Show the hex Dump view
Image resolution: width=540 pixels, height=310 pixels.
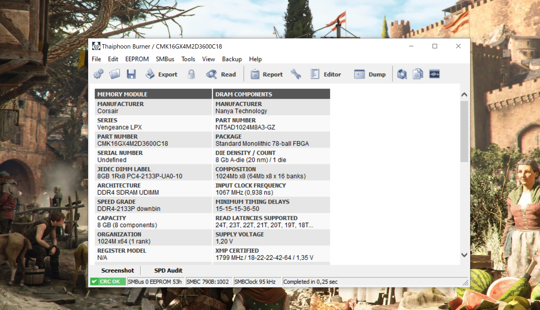pyautogui.click(x=370, y=74)
